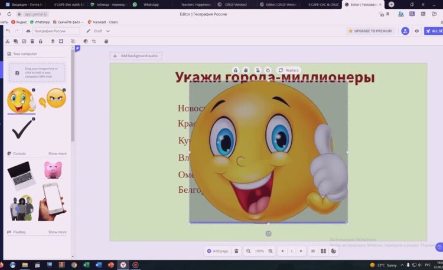Switch to the WhatsApp browser tab

click(151, 4)
